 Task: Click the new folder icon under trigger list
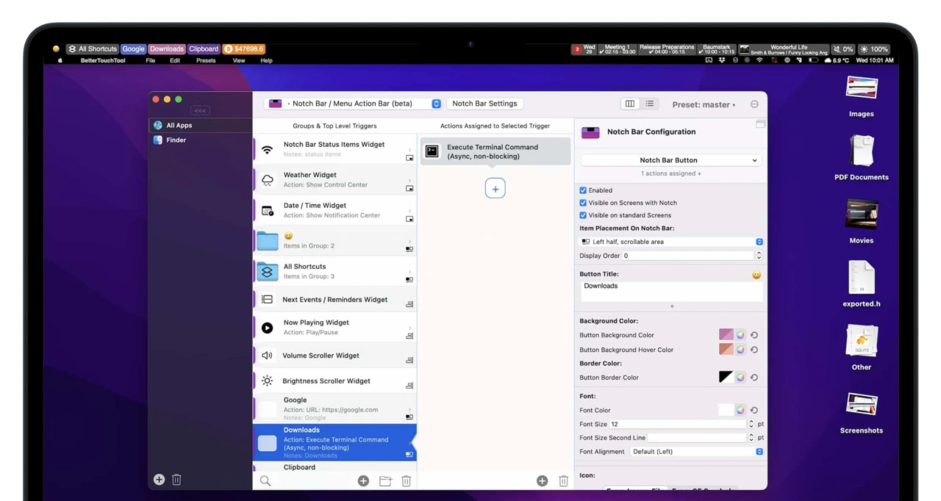coord(385,481)
